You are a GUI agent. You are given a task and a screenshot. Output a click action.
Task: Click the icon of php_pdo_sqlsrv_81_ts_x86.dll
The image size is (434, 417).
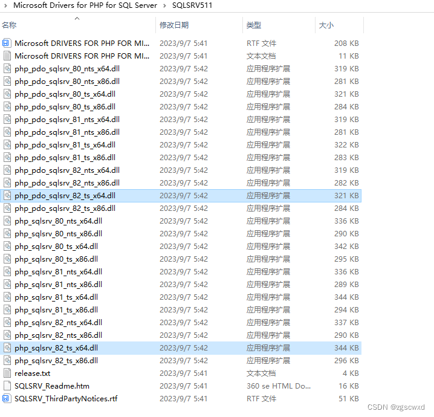click(x=7, y=158)
